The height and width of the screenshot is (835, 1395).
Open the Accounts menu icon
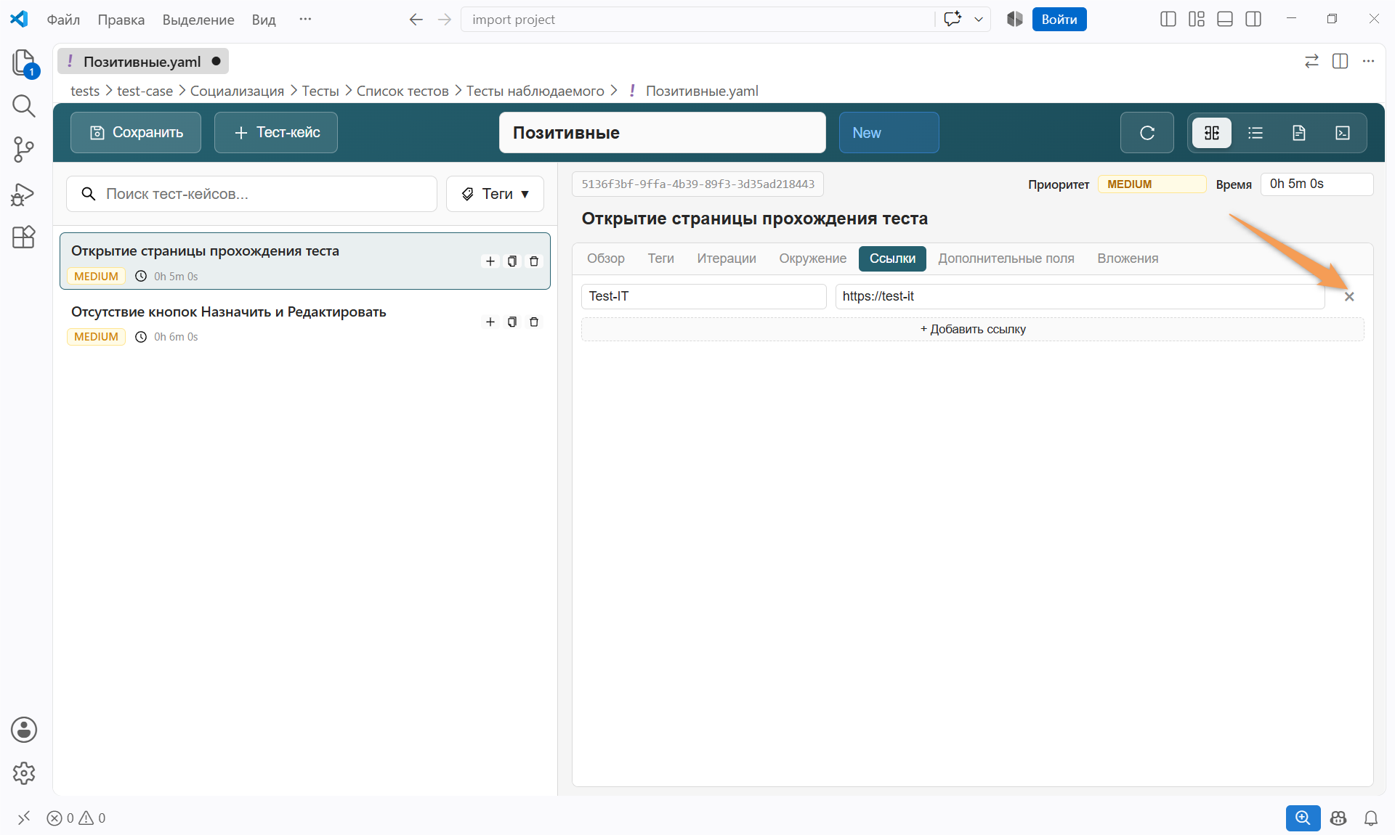(x=24, y=730)
